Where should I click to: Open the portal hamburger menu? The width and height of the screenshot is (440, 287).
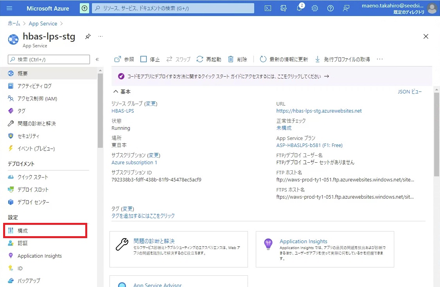[x=10, y=8]
